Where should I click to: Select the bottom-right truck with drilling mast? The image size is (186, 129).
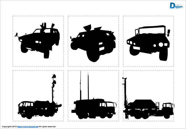point(148,106)
